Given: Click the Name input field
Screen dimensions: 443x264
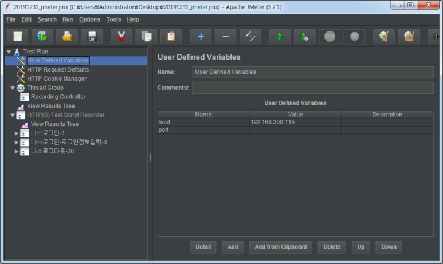Looking at the screenshot, I should coord(313,72).
